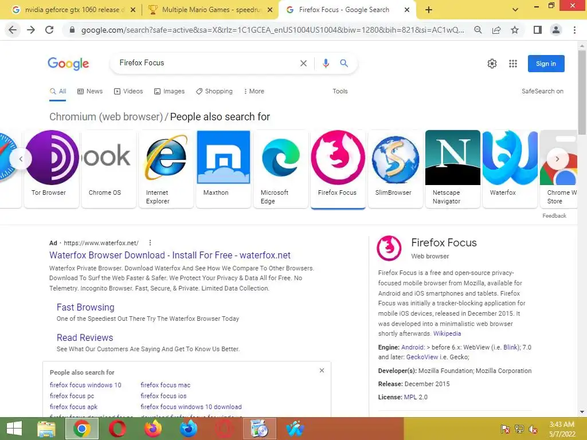Open Waterfox Browser Download ad link
Screen dimensions: 587x440
click(x=170, y=255)
